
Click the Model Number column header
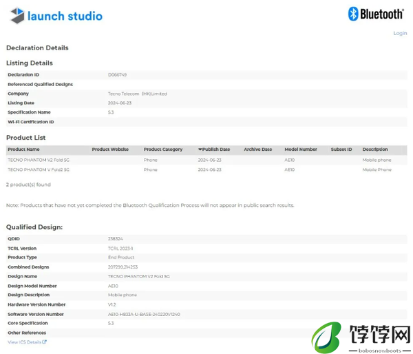tap(301, 149)
